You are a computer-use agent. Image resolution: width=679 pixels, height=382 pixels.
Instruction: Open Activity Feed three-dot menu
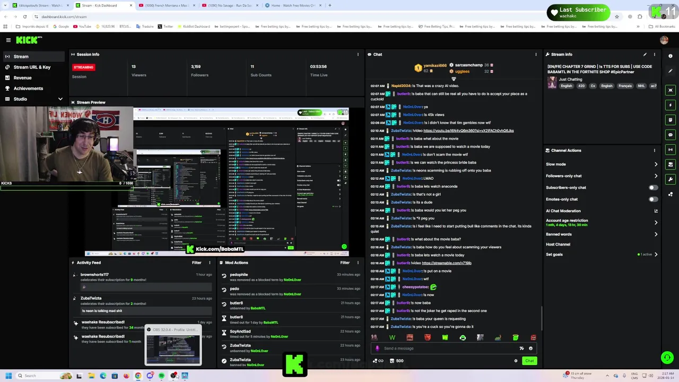(x=210, y=263)
